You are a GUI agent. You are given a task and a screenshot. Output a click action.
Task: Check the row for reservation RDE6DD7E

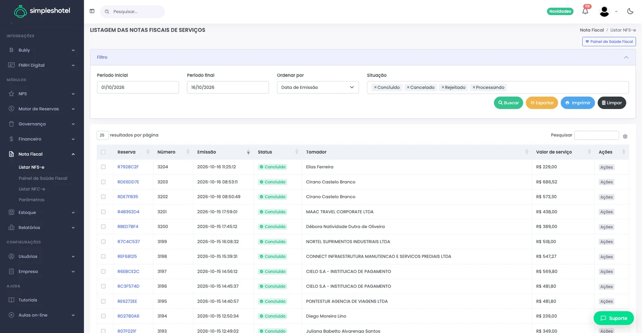click(x=103, y=182)
